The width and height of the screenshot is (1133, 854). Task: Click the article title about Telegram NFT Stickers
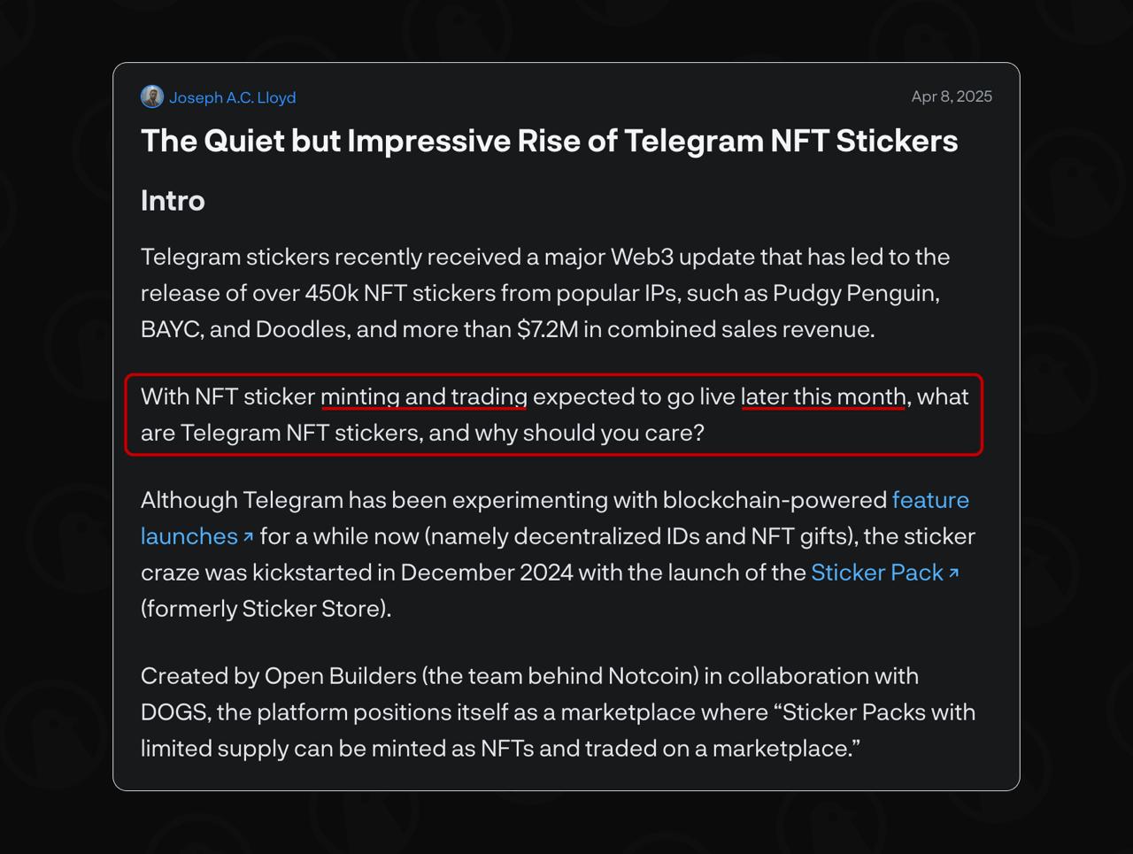pyautogui.click(x=549, y=141)
